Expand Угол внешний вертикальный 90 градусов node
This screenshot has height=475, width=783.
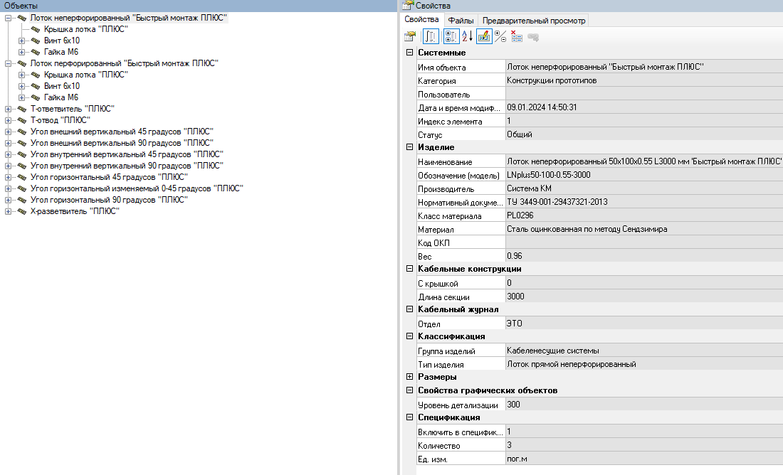click(8, 143)
